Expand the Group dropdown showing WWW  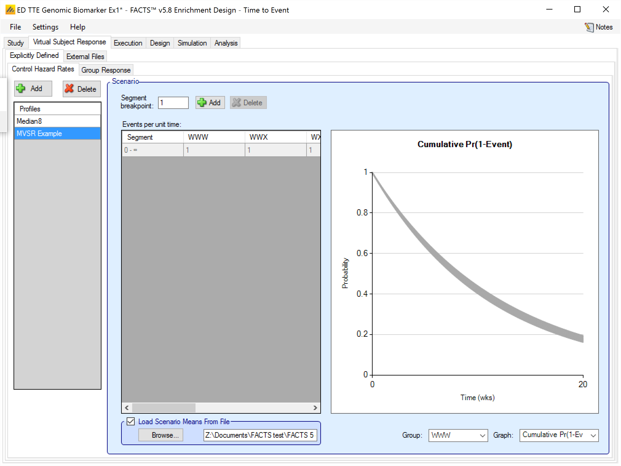tap(482, 435)
